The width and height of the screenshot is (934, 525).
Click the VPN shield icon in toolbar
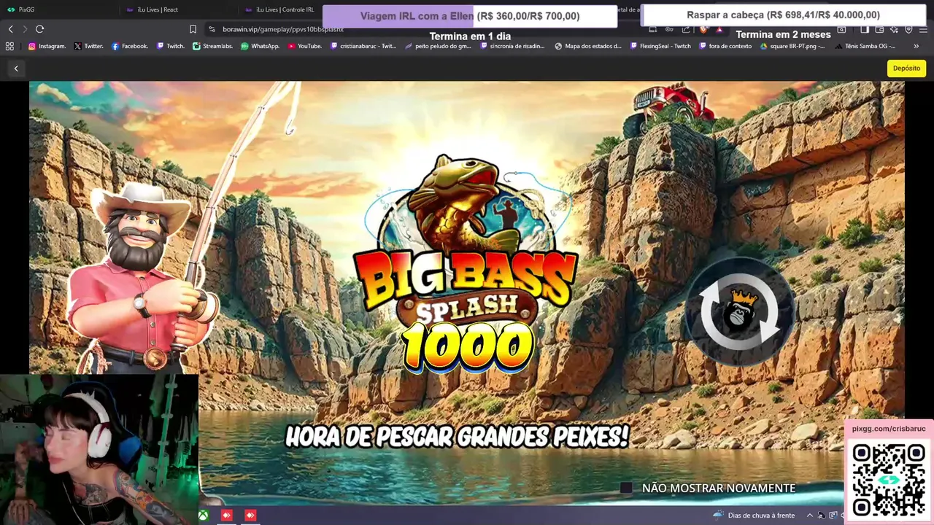(x=908, y=29)
